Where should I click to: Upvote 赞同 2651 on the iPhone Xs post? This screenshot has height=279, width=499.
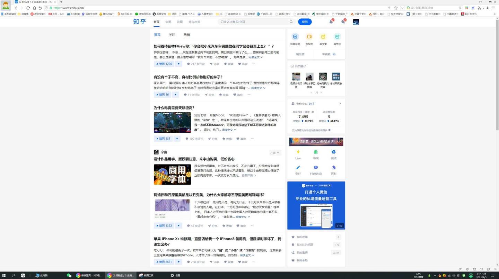tap(164, 262)
